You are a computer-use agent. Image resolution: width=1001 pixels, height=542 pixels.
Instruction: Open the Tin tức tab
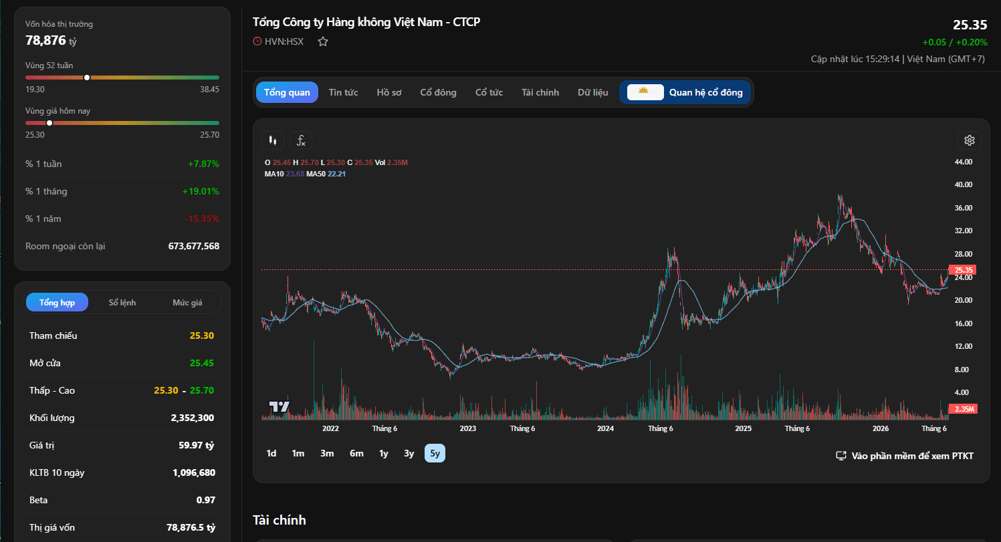pyautogui.click(x=343, y=92)
